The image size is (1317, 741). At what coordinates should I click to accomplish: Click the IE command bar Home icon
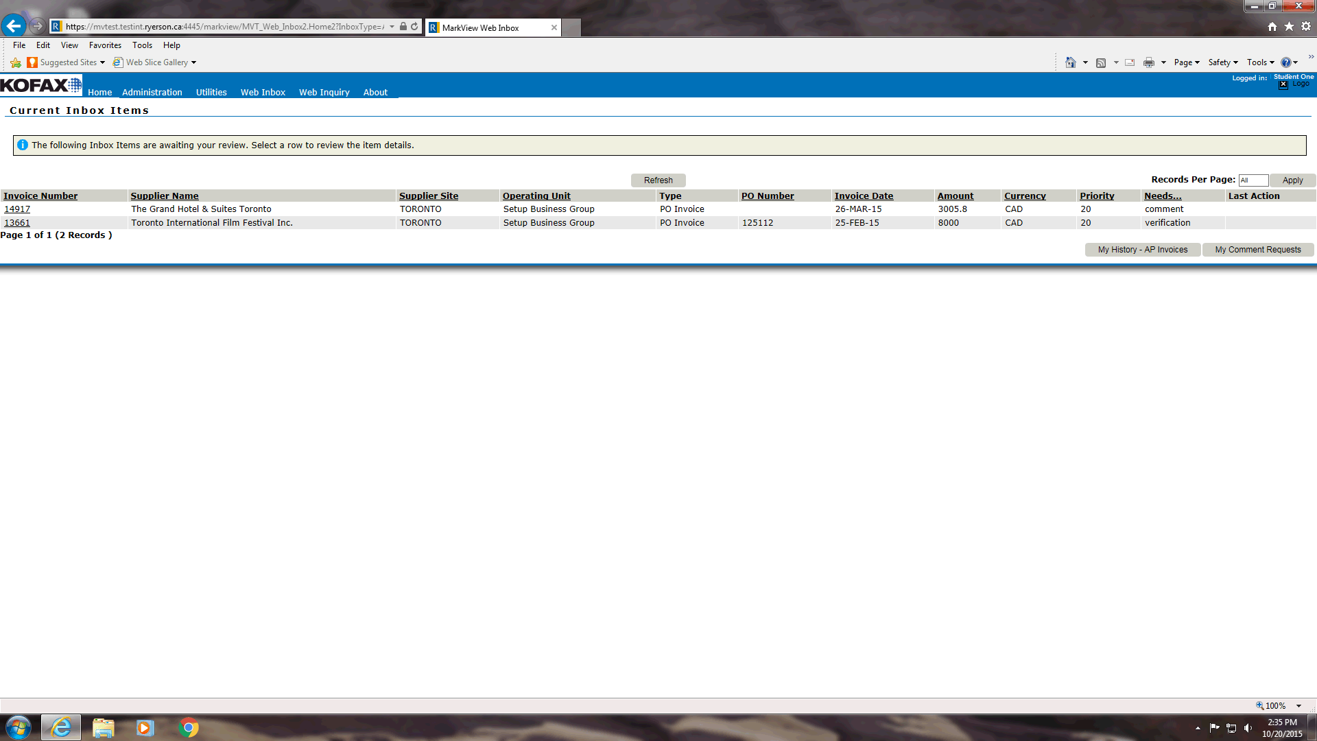click(x=1070, y=62)
